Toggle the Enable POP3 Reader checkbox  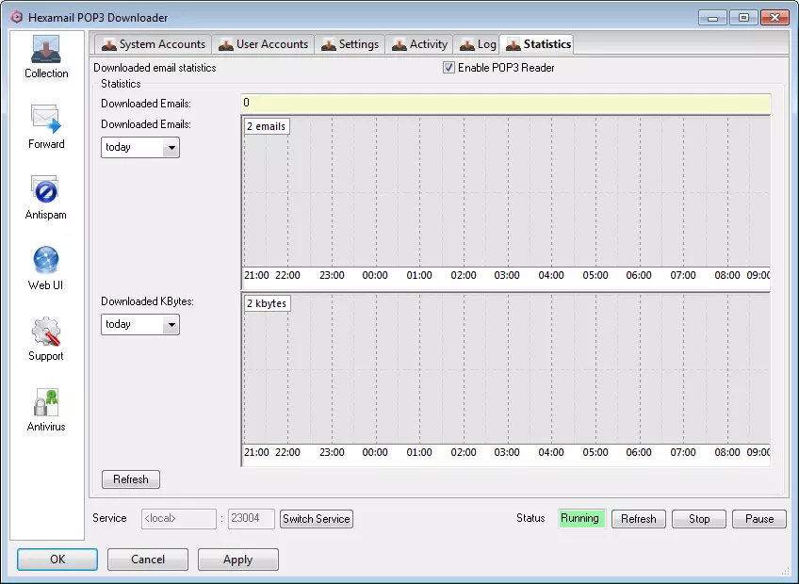pos(449,68)
